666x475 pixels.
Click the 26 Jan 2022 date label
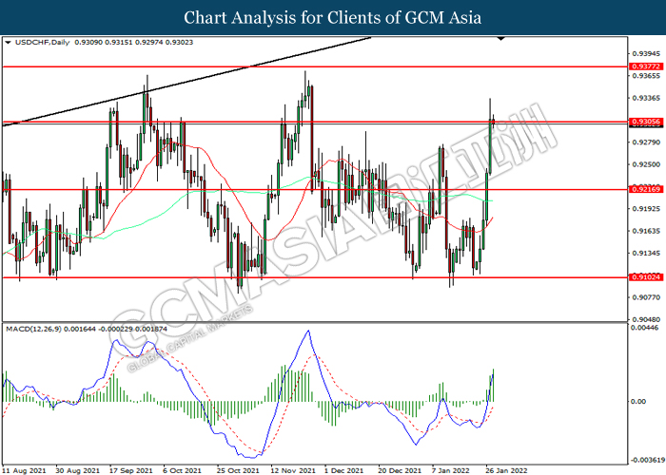click(506, 471)
